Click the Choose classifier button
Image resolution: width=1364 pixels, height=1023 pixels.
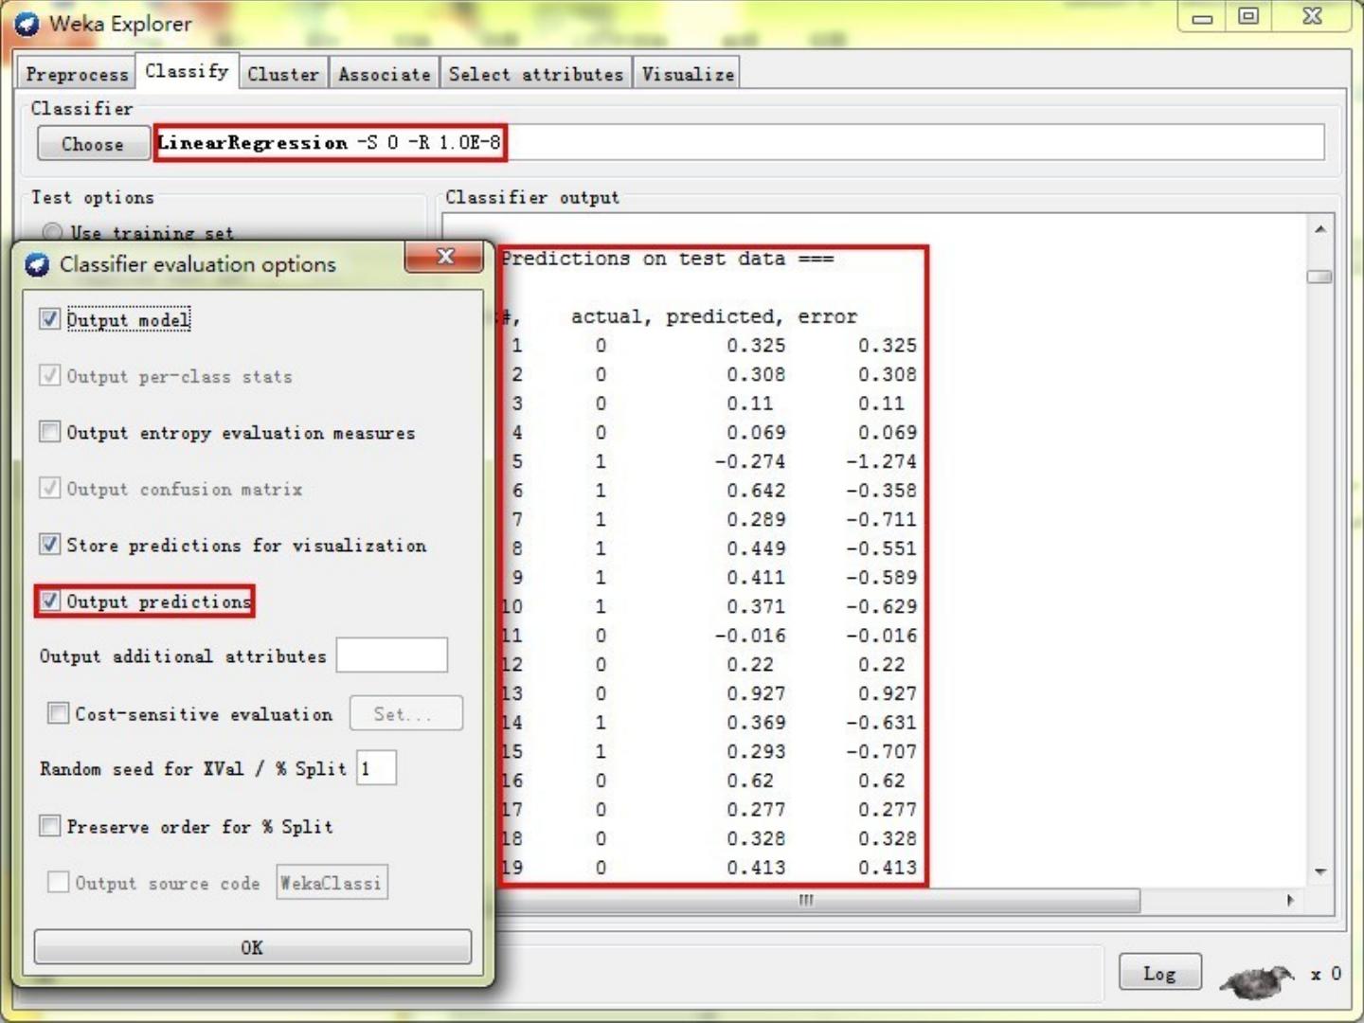[x=93, y=144]
